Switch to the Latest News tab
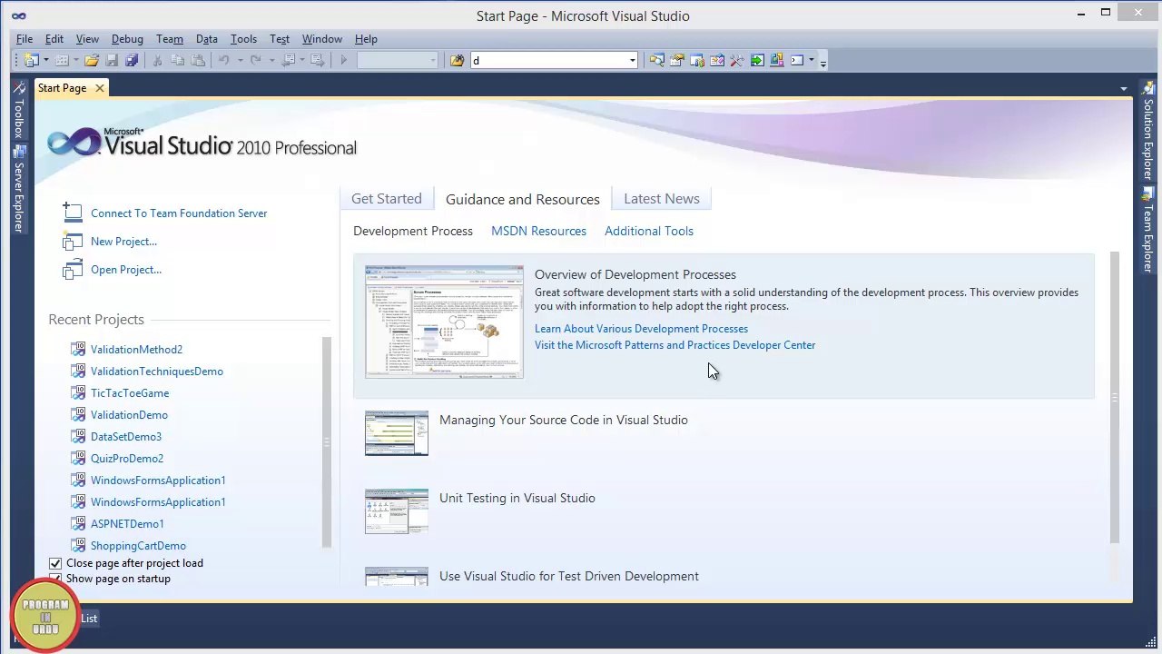1162x654 pixels. point(661,199)
